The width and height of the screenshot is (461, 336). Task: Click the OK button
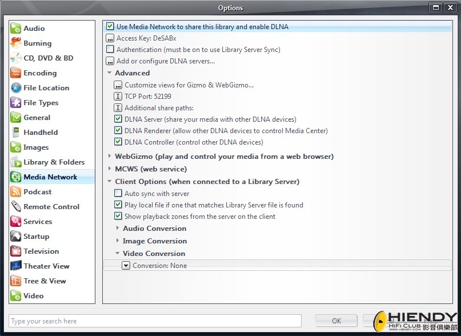336,321
